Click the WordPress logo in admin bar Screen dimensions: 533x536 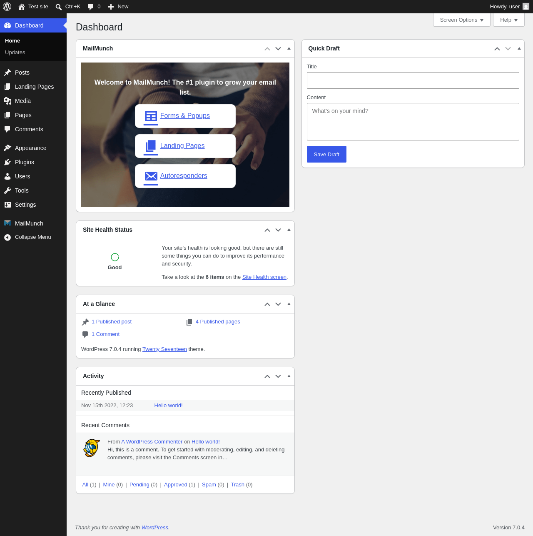7,7
